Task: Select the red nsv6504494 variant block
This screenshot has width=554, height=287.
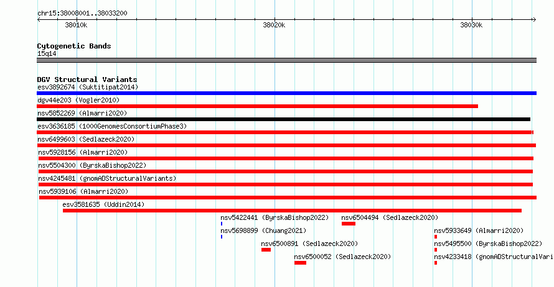Action: pyautogui.click(x=349, y=224)
